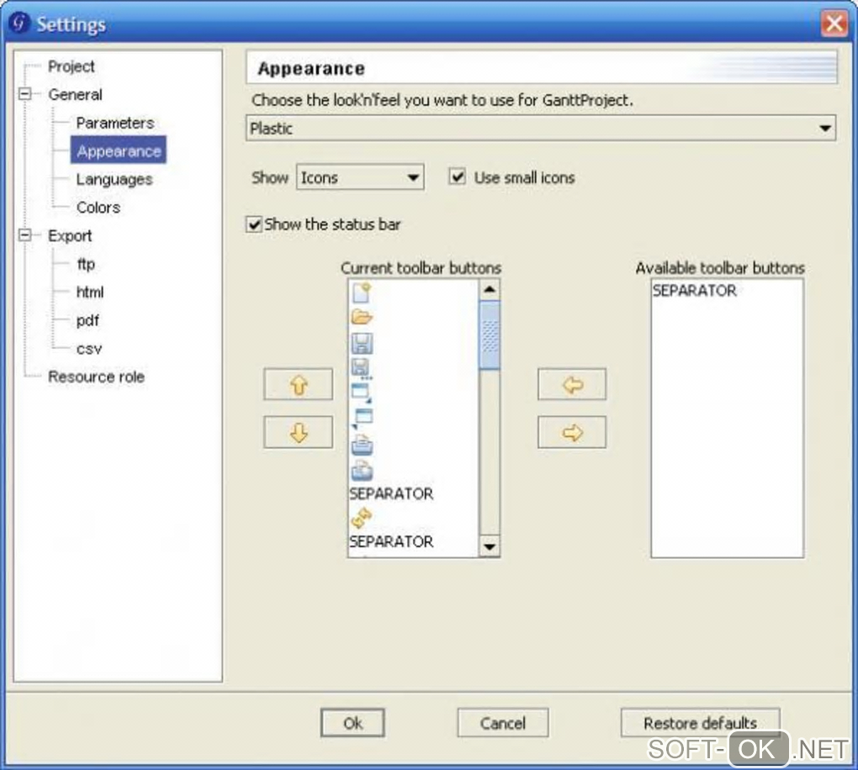Collapse the Export tree node

pyautogui.click(x=24, y=235)
